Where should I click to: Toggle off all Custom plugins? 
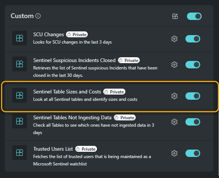tap(194, 16)
